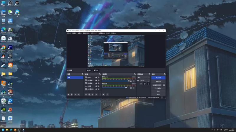Mute the desktop audio mixer channel
The image size is (236, 132).
131,88
